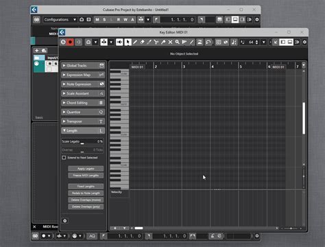325x247 pixels.
Task: Open controller lane presets dropdown arrow
Action: [124, 228]
